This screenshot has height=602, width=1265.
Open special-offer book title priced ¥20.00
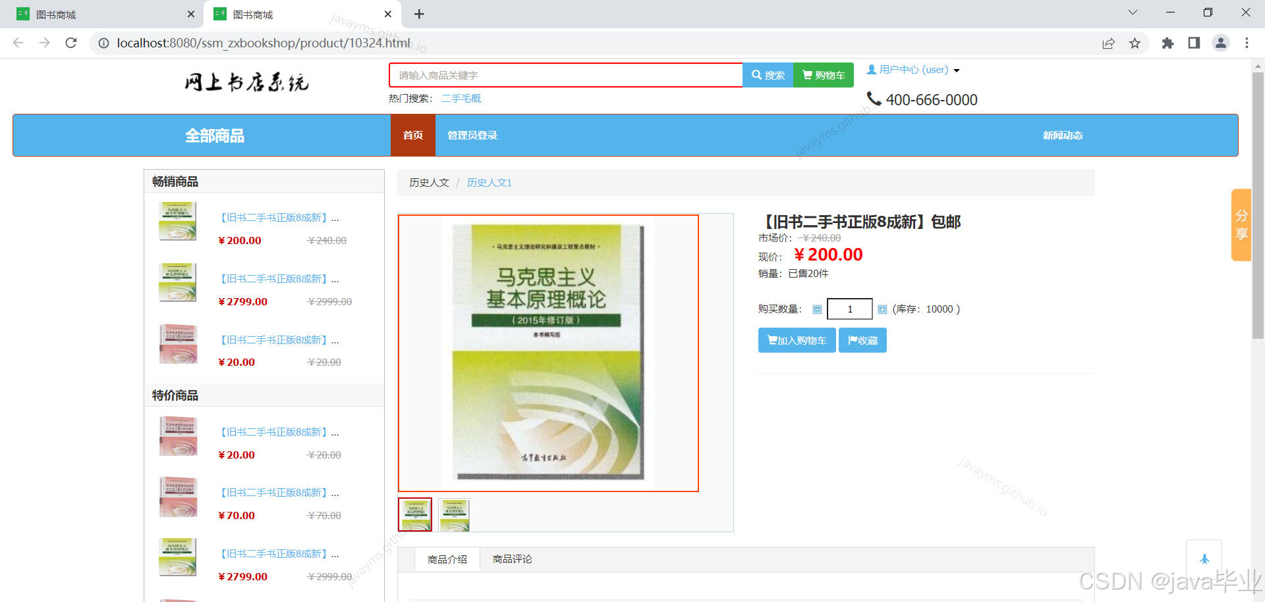point(279,432)
